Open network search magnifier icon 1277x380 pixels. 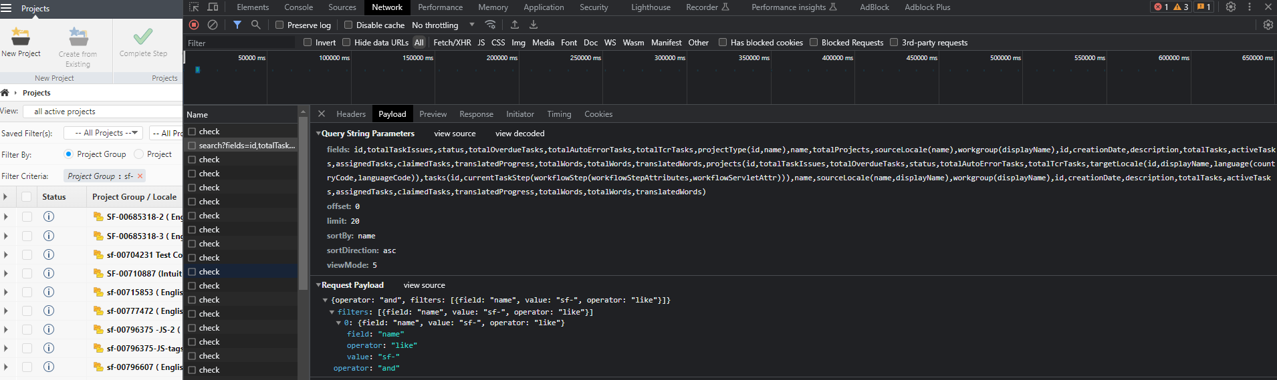(255, 25)
